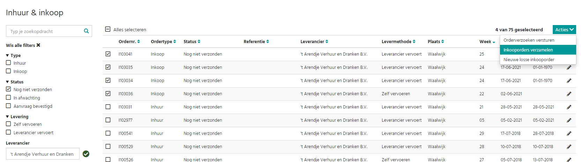Open edit pencil for order I103036
Viewport: 581px width, 162px height.
(x=569, y=94)
